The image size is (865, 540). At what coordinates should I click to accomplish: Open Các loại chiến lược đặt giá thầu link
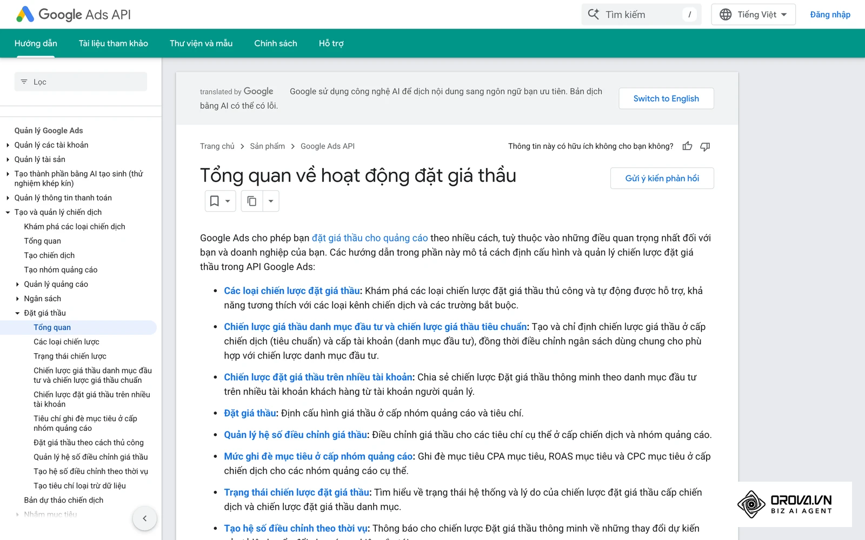point(292,291)
